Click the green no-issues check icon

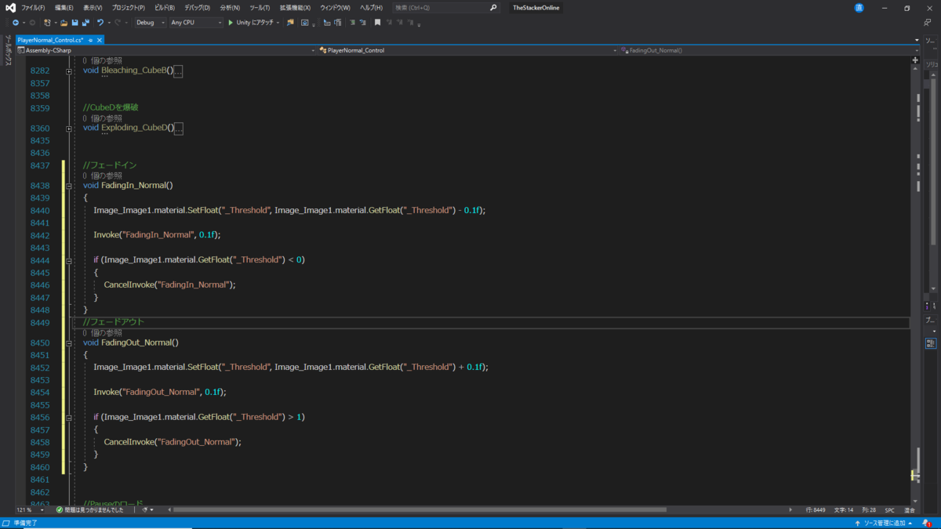coord(60,509)
